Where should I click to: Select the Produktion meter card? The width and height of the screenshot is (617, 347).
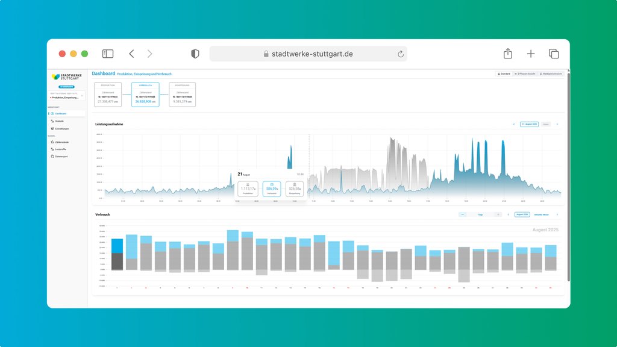[108, 95]
